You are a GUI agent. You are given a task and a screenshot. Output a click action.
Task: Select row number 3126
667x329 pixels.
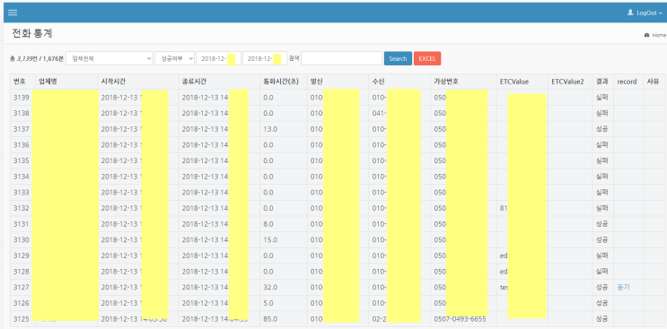click(22, 303)
